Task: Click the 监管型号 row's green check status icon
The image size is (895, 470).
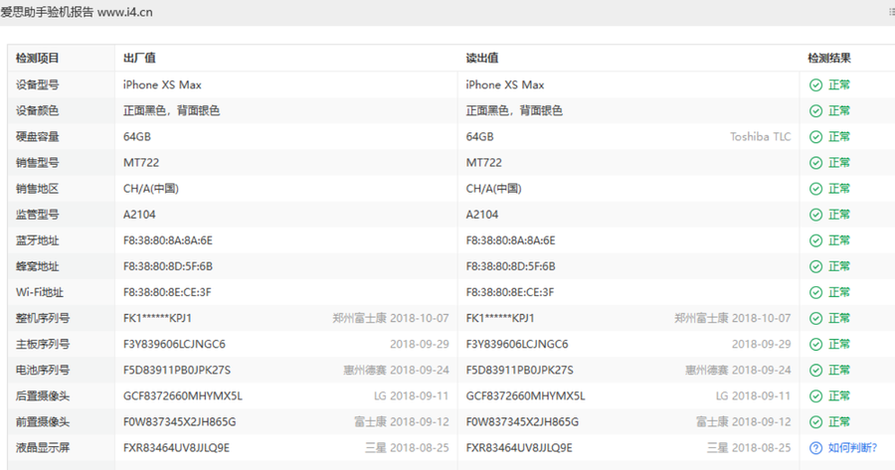Action: [815, 215]
